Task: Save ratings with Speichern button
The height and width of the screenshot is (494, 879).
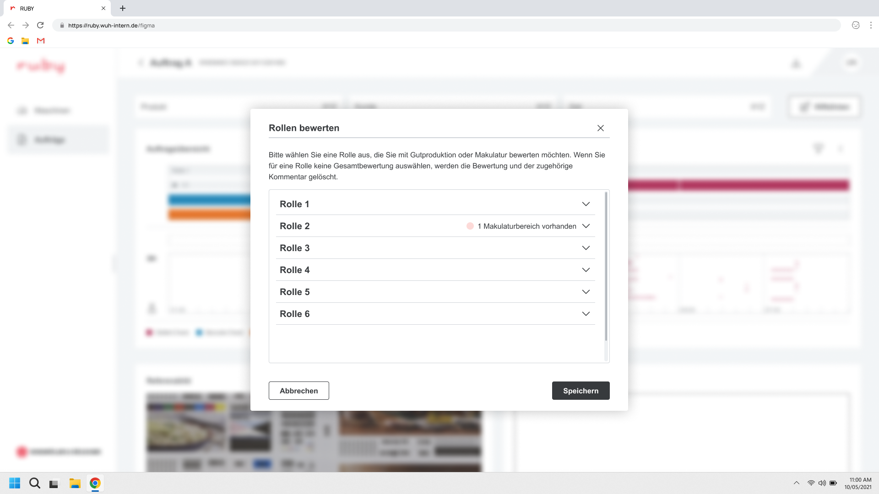Action: coord(581,391)
